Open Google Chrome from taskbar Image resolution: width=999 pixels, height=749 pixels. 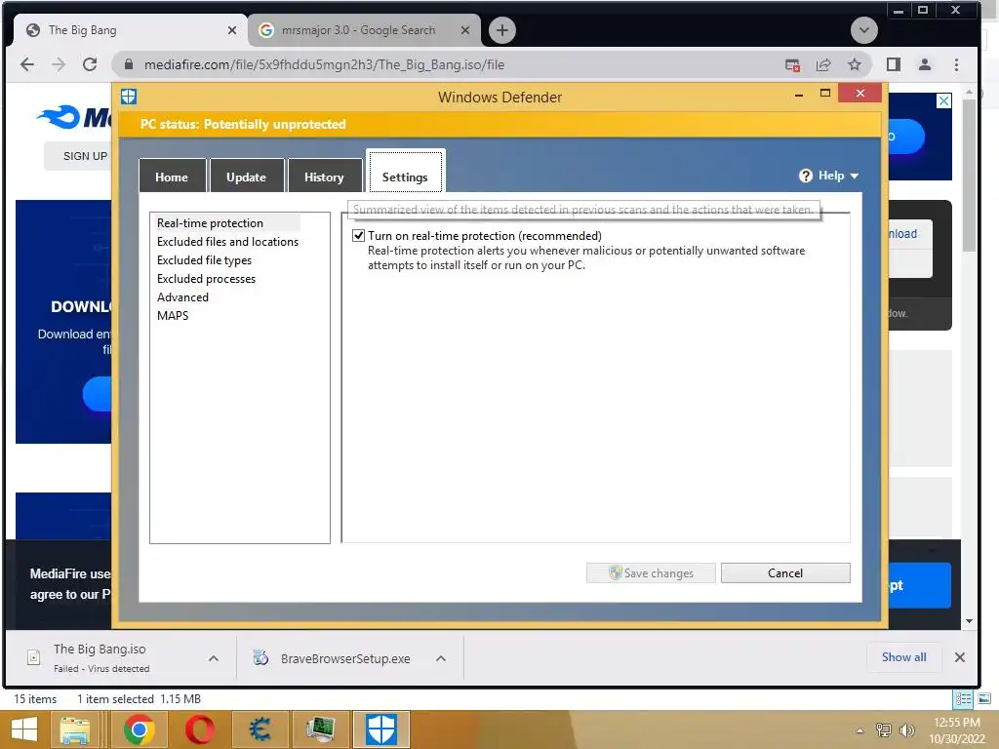click(x=139, y=729)
